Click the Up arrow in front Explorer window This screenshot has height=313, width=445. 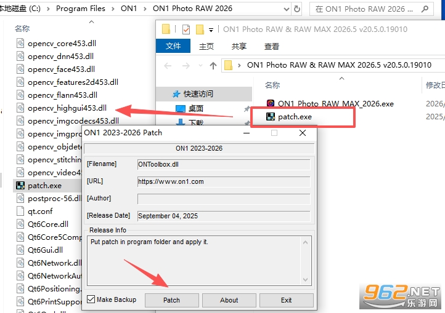coord(213,66)
